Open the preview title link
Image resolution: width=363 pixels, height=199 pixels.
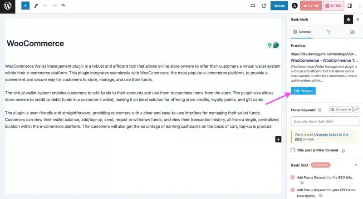(x=324, y=60)
